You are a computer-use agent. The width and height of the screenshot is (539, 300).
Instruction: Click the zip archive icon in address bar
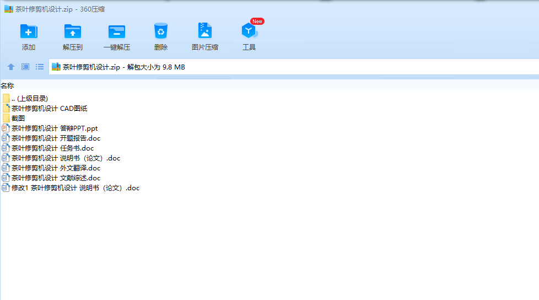point(56,67)
